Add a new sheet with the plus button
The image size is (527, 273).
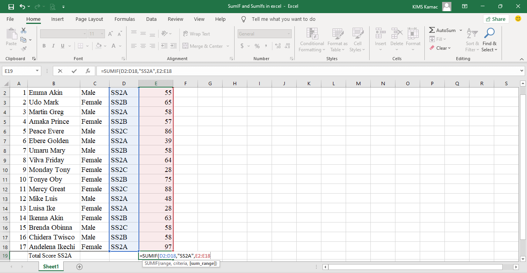click(x=79, y=266)
